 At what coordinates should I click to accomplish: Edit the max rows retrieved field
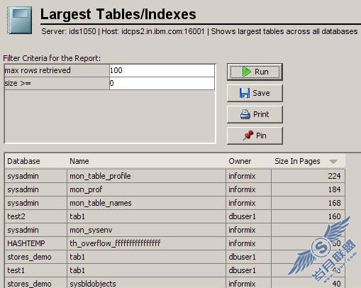click(x=162, y=70)
